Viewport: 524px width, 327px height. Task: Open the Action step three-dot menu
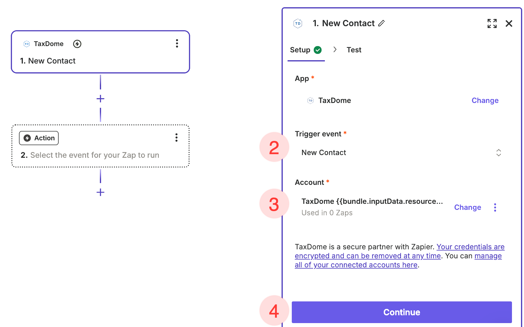177,138
